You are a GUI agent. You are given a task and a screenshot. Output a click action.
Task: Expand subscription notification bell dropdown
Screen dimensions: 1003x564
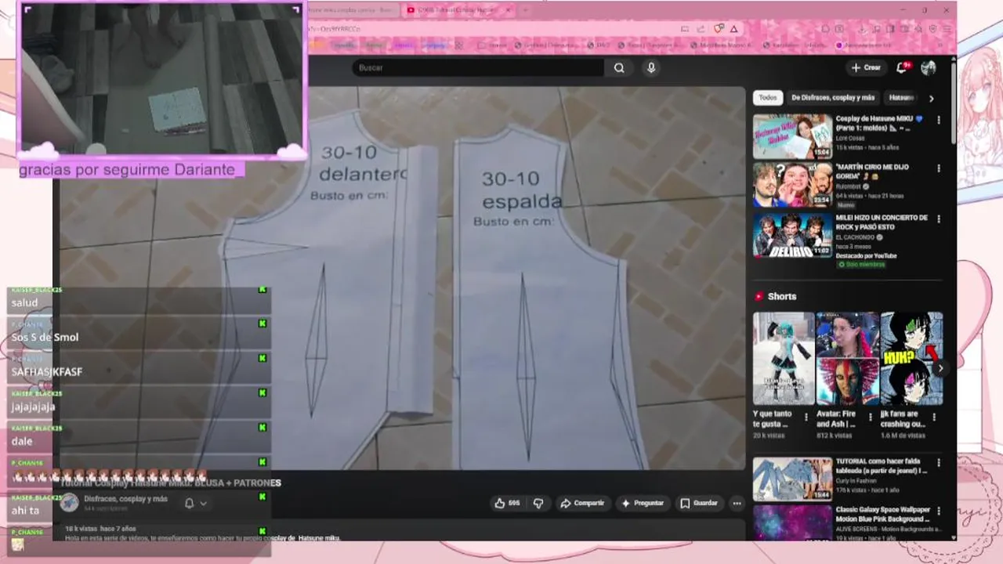coord(196,503)
